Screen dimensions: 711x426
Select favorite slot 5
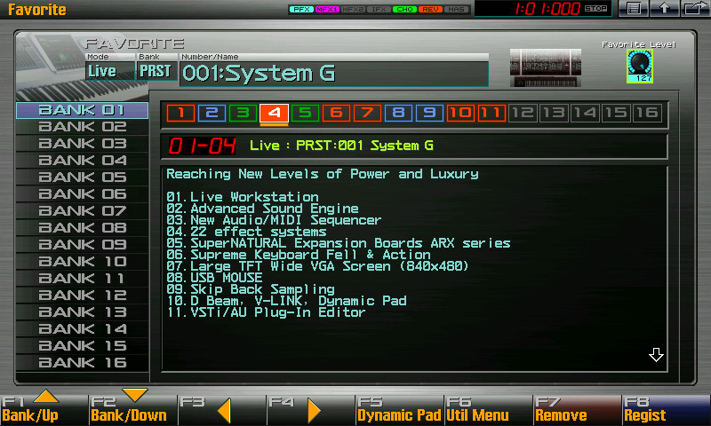pos(305,113)
